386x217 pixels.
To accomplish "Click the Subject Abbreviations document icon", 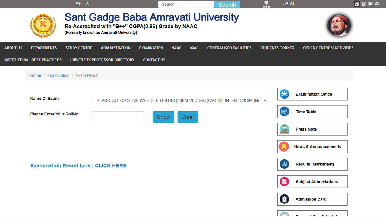I will (x=284, y=181).
